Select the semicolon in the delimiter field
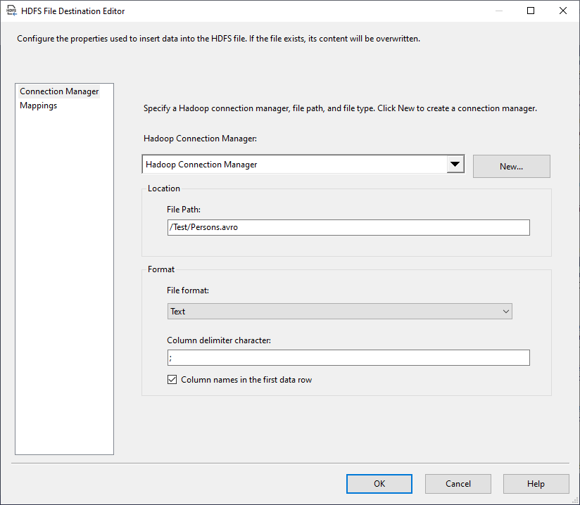Viewport: 580px width, 505px height. (x=170, y=357)
